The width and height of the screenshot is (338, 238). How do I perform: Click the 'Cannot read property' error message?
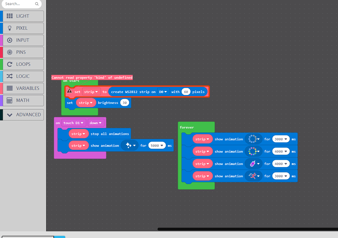tap(92, 78)
